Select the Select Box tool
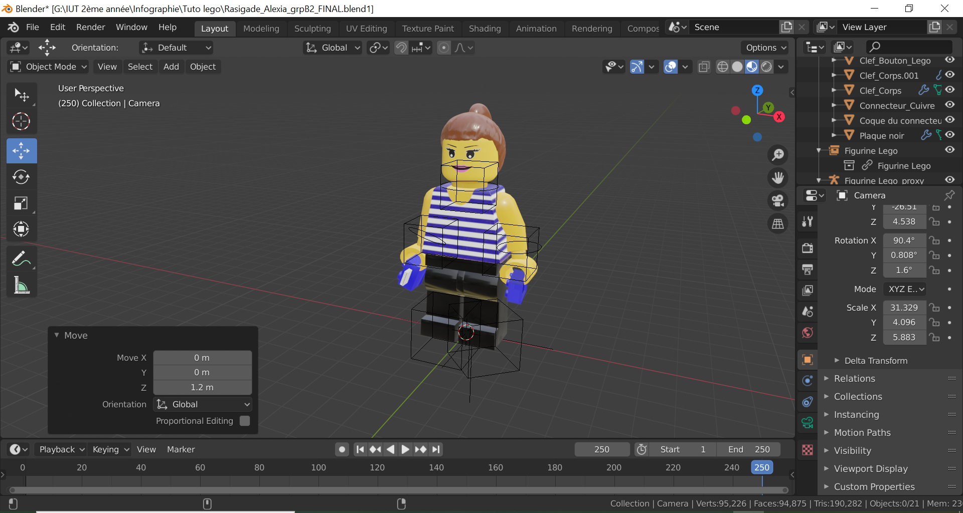 coord(22,95)
